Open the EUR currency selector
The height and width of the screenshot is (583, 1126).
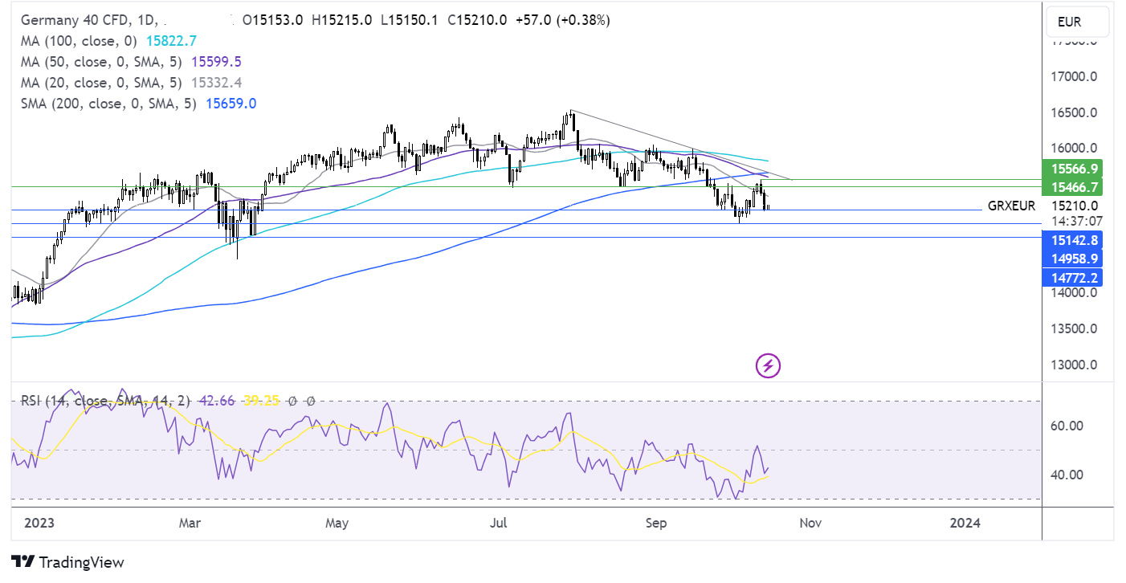(x=1078, y=22)
